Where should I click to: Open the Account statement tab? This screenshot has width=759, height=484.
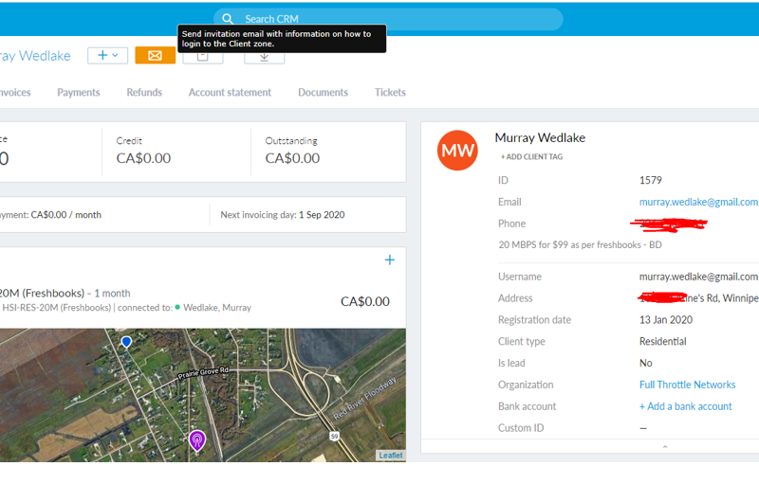click(230, 93)
